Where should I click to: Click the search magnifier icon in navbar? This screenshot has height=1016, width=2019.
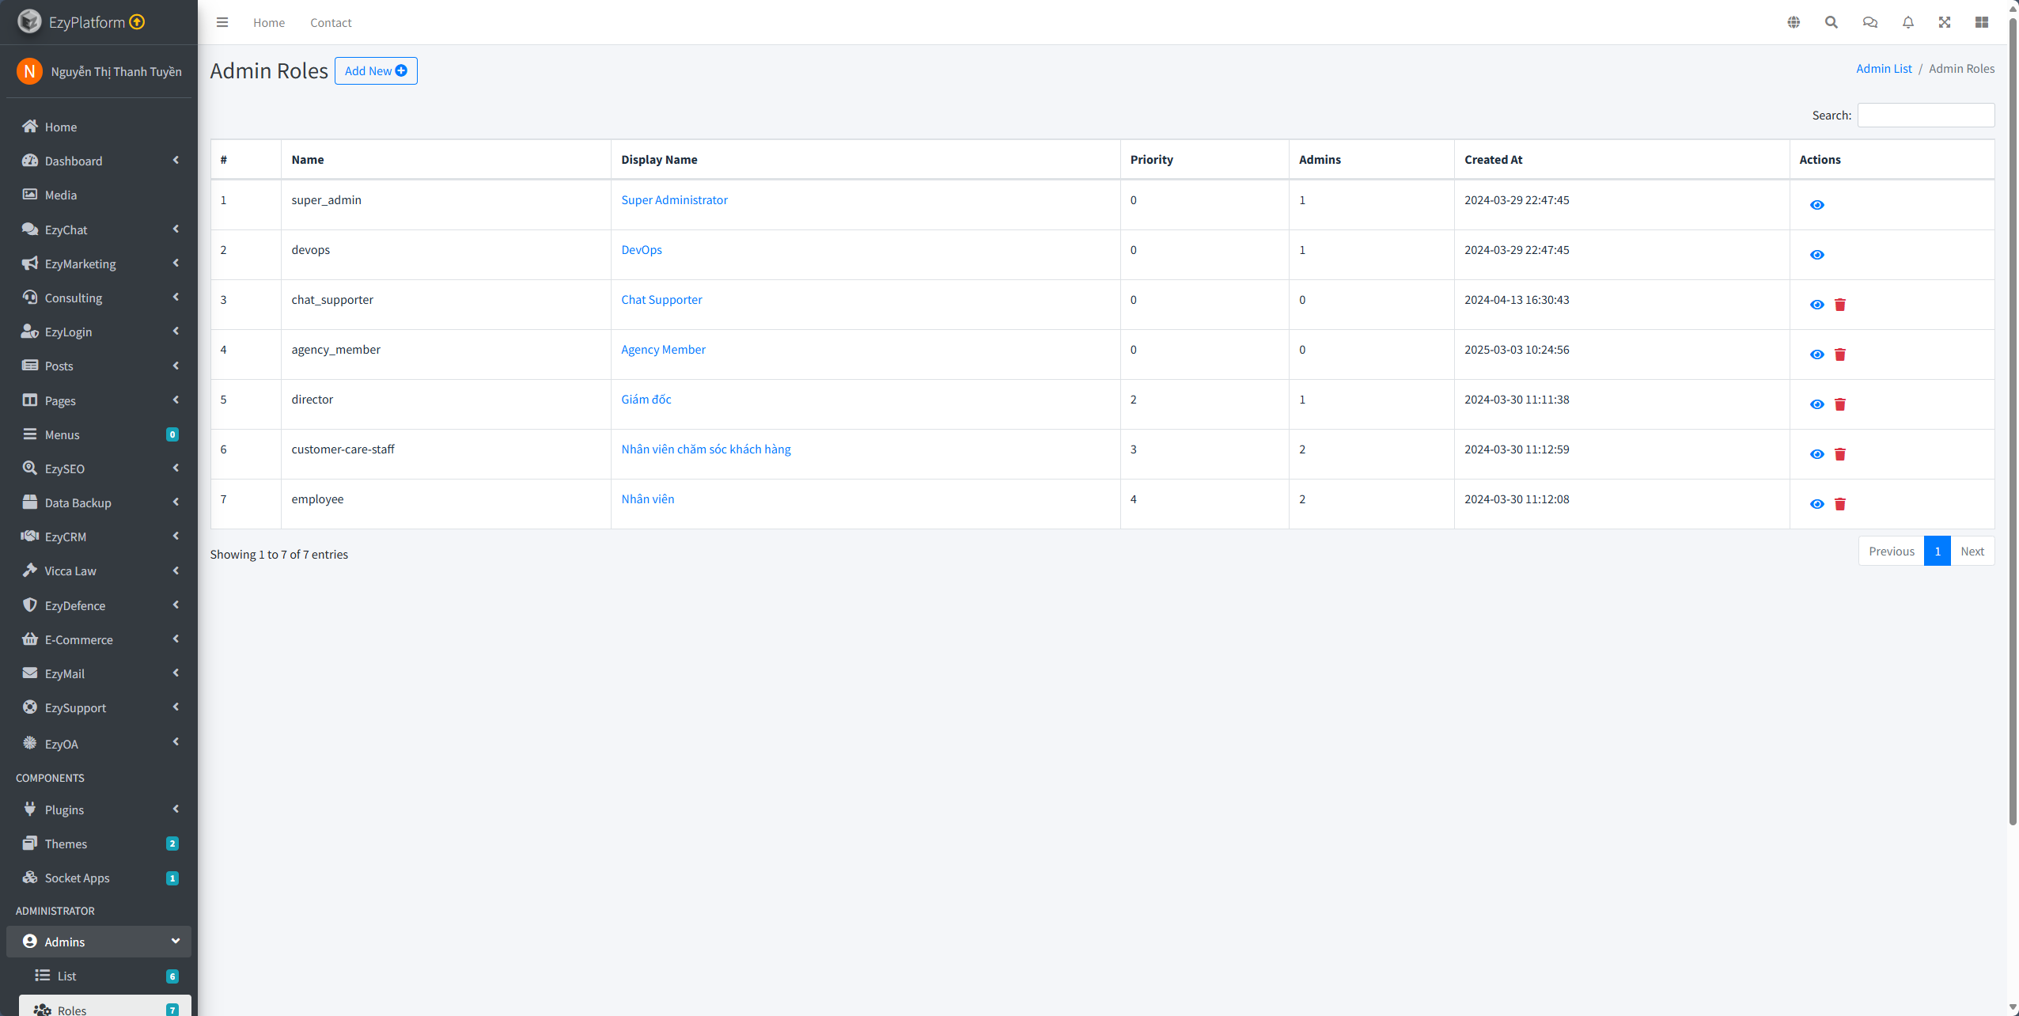pyautogui.click(x=1831, y=22)
